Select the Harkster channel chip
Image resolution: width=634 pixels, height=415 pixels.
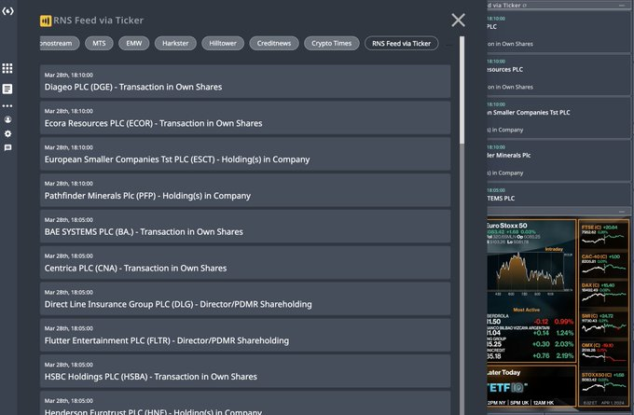click(x=175, y=43)
